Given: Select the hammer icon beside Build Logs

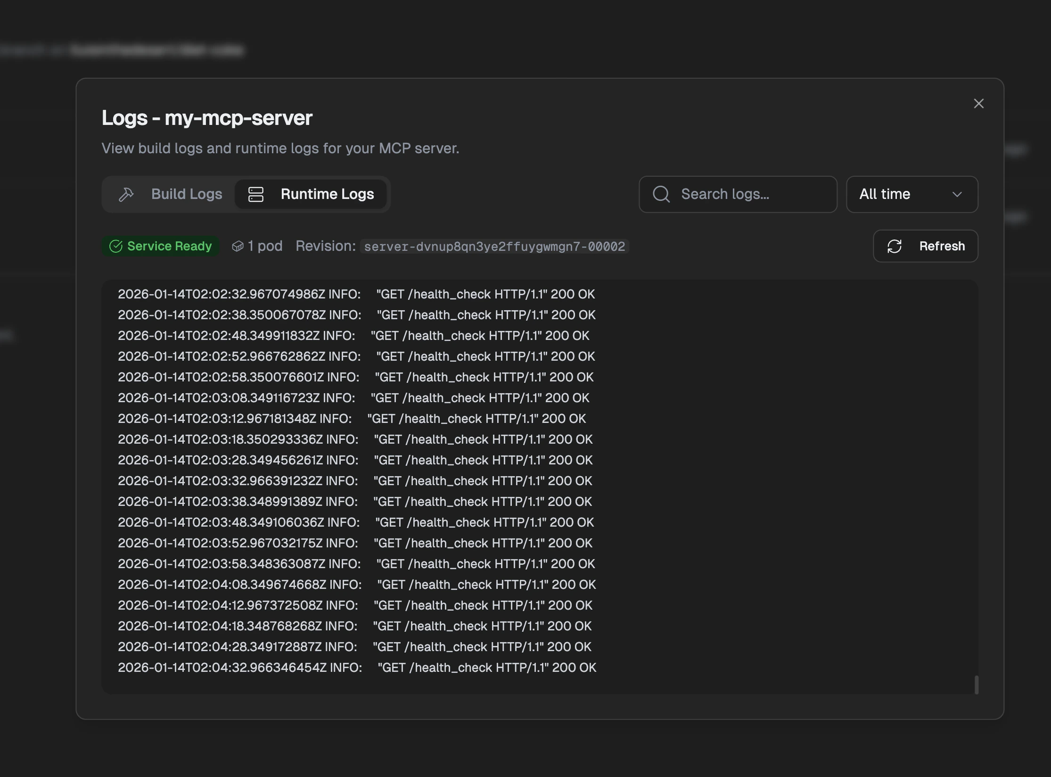Looking at the screenshot, I should coord(126,194).
